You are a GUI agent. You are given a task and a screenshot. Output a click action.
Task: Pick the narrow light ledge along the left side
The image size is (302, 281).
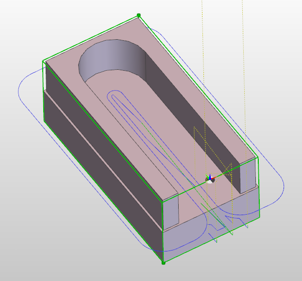click(x=112, y=164)
